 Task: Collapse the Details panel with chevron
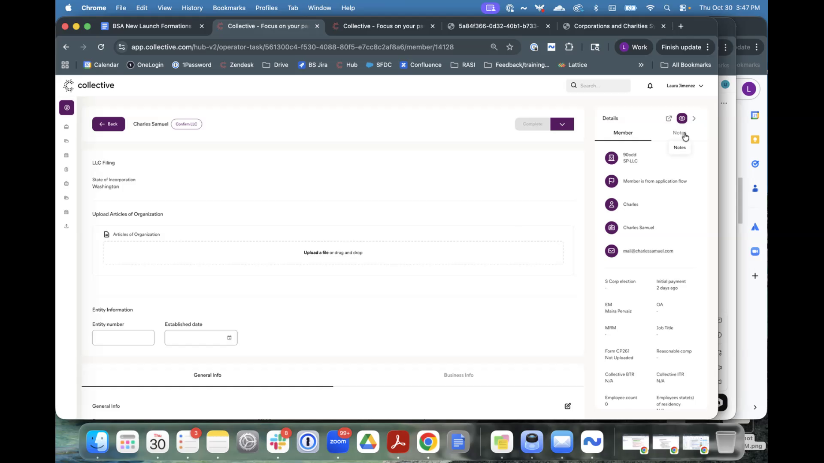pyautogui.click(x=694, y=118)
